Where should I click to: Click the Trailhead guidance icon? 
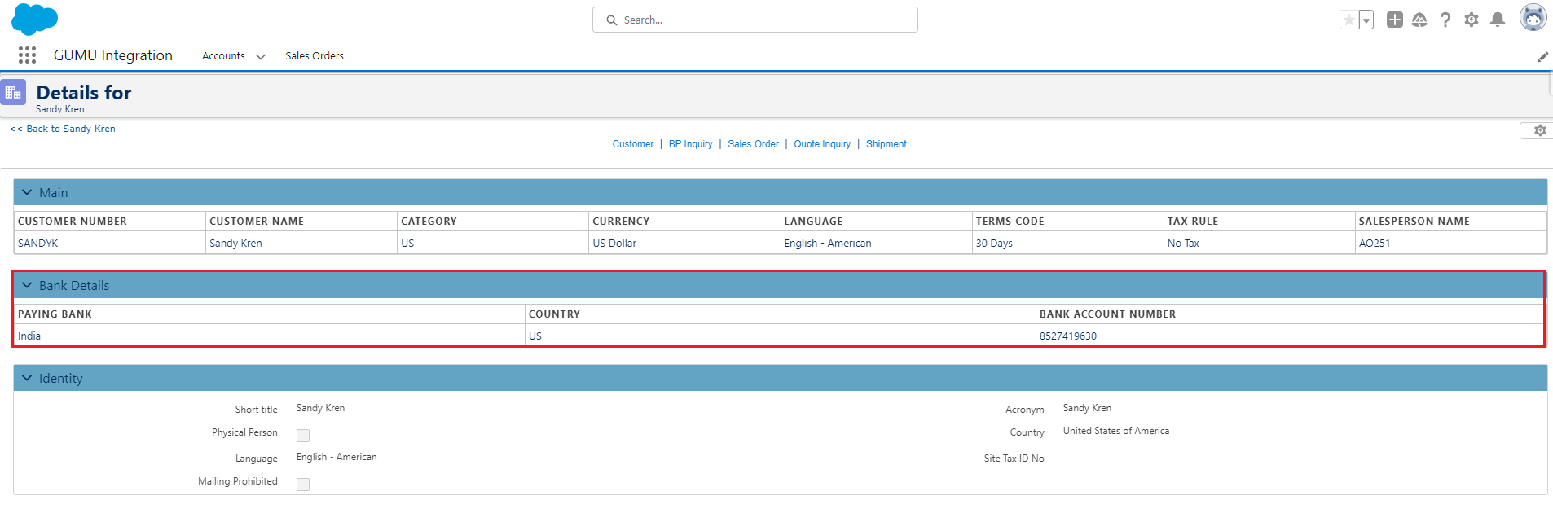click(1419, 20)
